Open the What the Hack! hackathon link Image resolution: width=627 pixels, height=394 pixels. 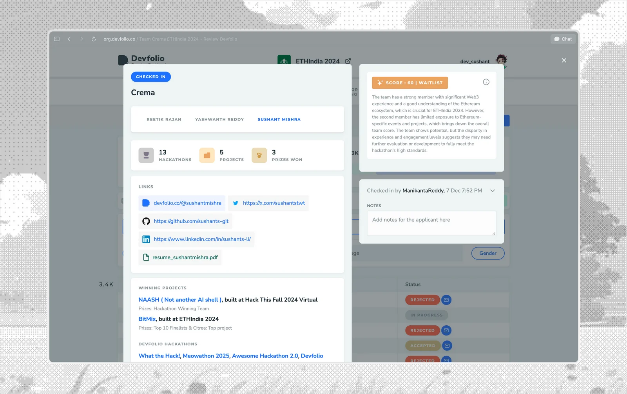click(x=159, y=356)
